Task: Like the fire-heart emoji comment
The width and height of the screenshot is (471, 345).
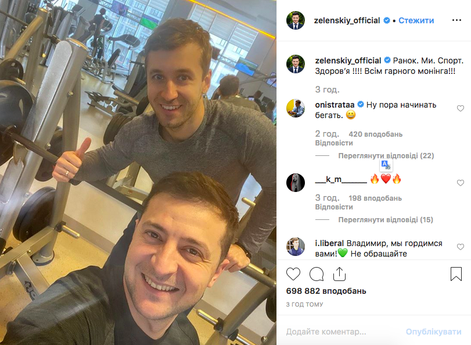Action: coord(461,183)
